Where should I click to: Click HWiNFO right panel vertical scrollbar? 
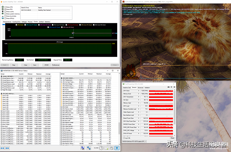(119, 128)
